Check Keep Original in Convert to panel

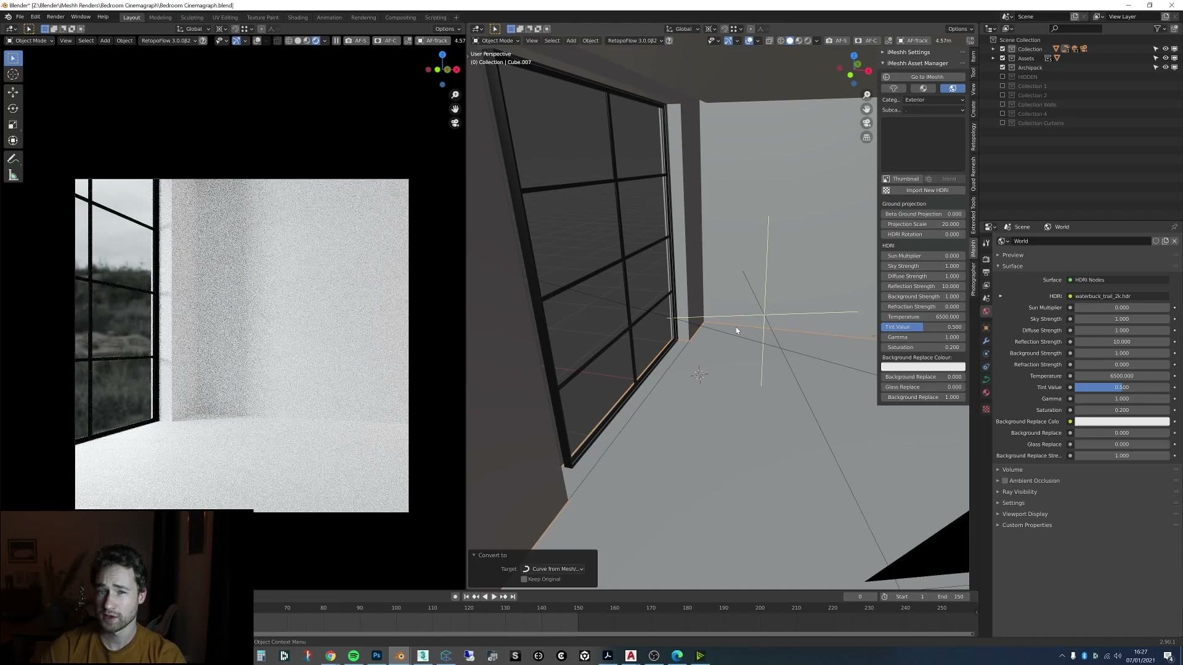coord(524,579)
